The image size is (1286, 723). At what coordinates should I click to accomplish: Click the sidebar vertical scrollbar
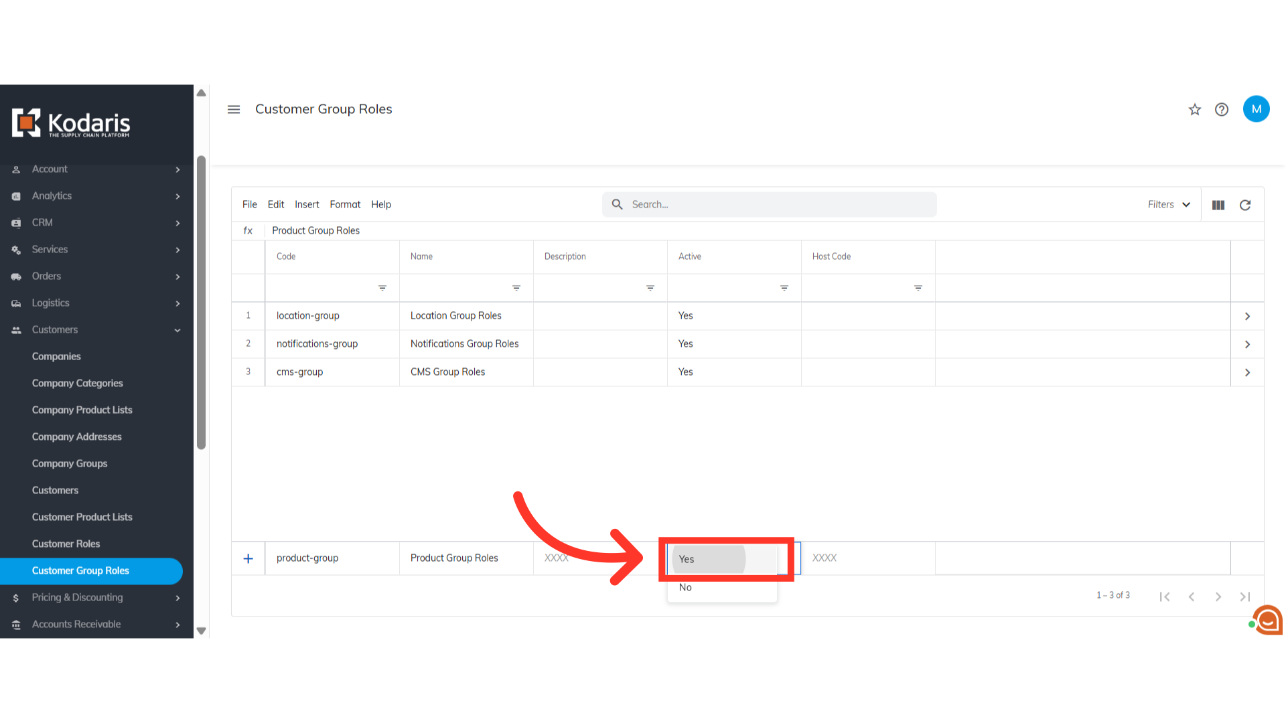pyautogui.click(x=201, y=301)
